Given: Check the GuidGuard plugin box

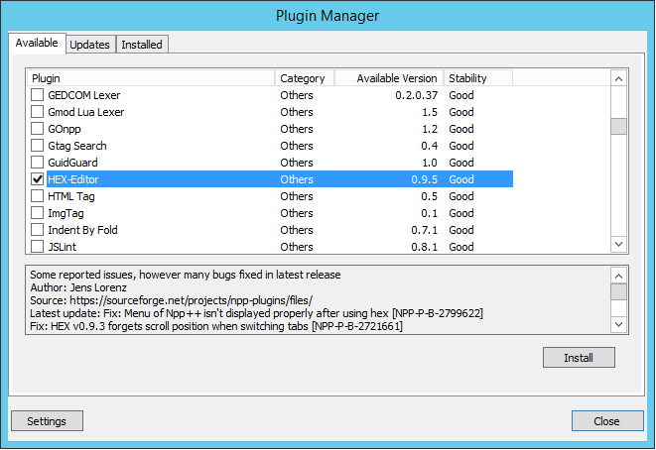Looking at the screenshot, I should [x=38, y=163].
